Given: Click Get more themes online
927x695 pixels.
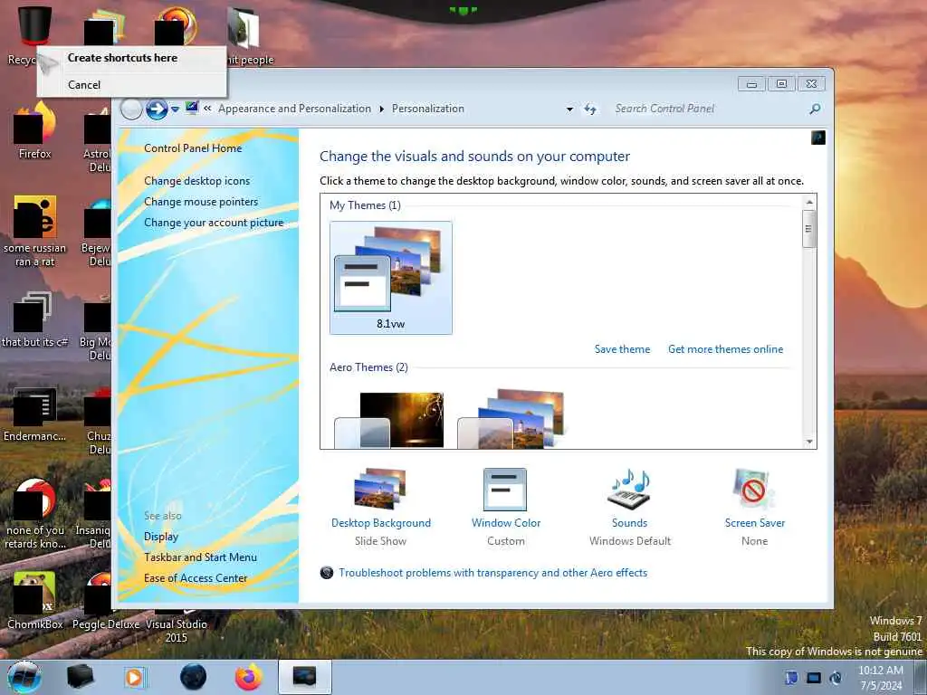Looking at the screenshot, I should [x=725, y=349].
